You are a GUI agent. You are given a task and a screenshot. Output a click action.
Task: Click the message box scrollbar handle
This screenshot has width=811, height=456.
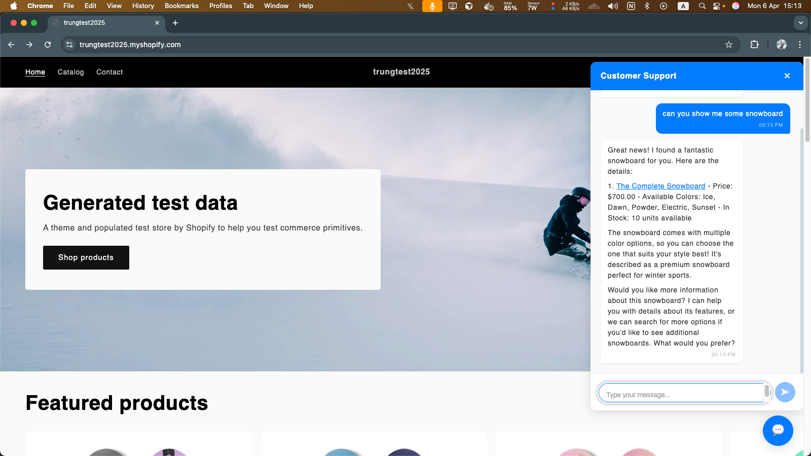pos(767,391)
